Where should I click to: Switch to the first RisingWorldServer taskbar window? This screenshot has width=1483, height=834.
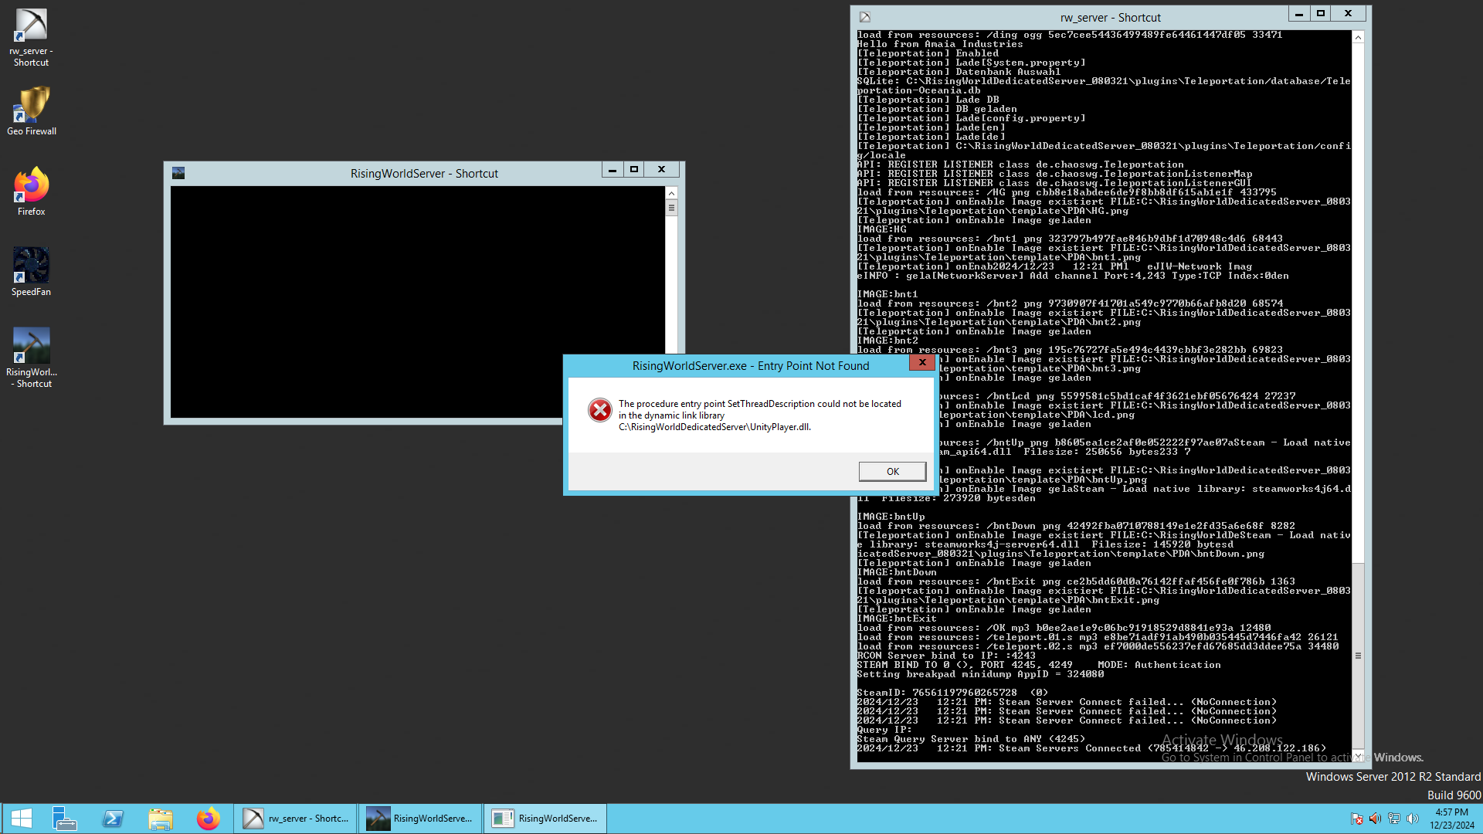pyautogui.click(x=420, y=819)
